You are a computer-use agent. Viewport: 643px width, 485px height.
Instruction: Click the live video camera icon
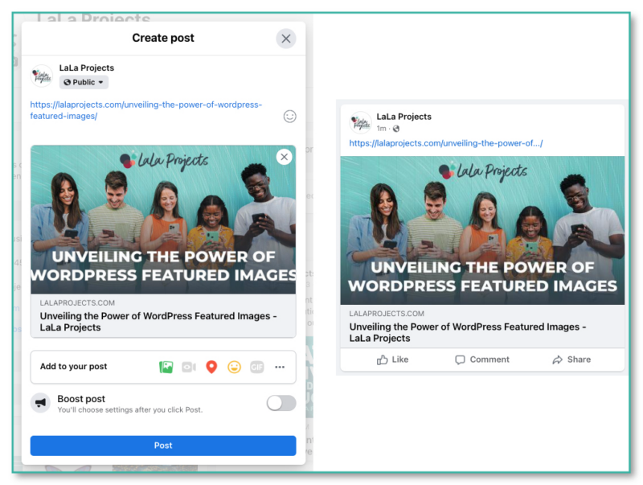(x=189, y=367)
